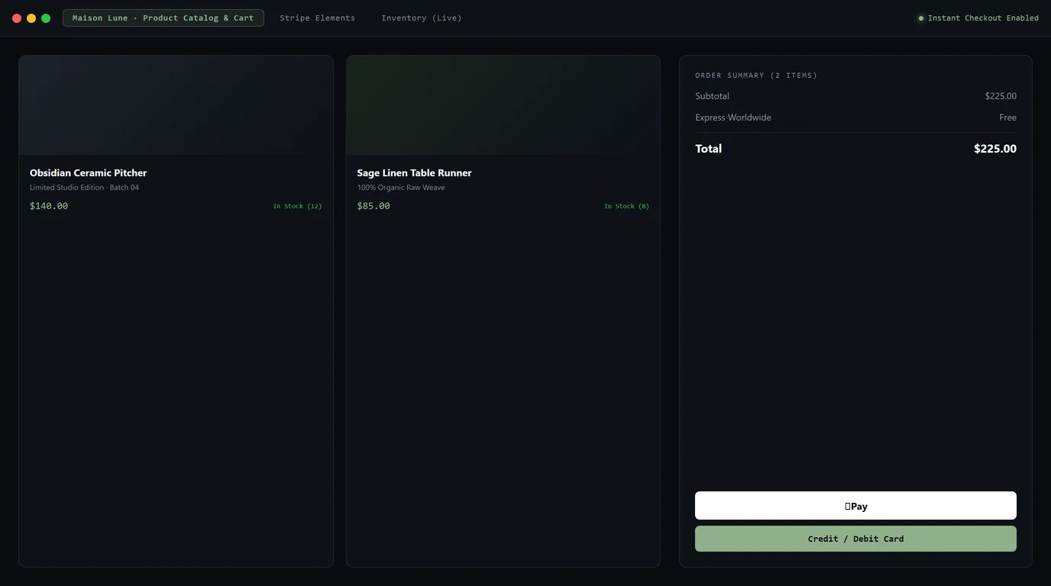
Task: Click the $85.00 price
Action: click(x=374, y=206)
